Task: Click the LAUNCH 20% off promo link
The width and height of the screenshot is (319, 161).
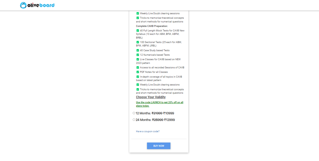Action: 160,104
